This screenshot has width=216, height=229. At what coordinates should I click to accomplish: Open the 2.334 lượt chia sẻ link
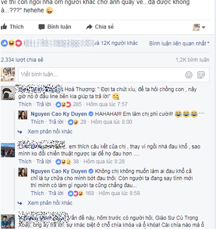pyautogui.click(x=22, y=60)
